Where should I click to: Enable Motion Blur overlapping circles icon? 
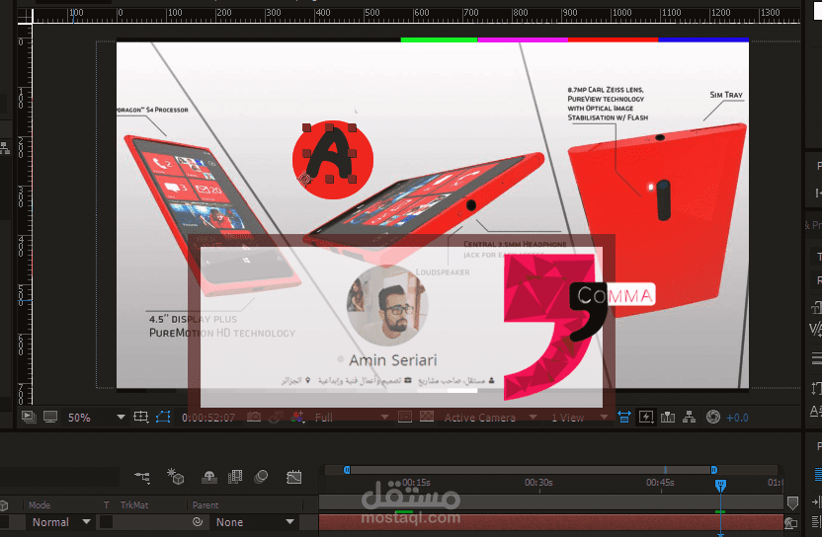point(261,476)
